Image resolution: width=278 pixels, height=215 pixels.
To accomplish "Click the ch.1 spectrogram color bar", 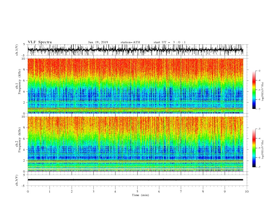I will tap(254, 90).
